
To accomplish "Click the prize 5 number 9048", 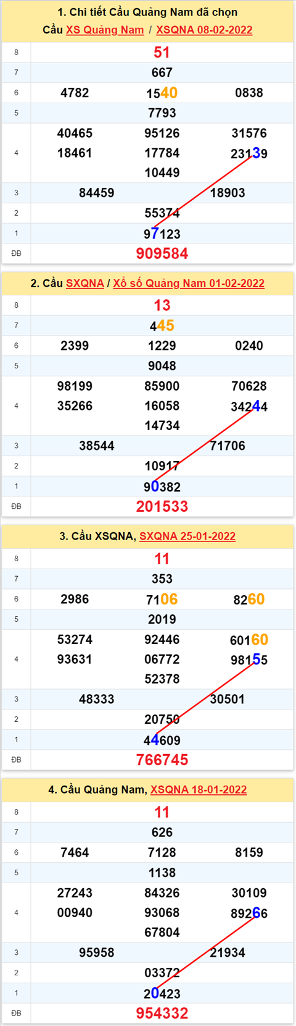I will pyautogui.click(x=162, y=365).
